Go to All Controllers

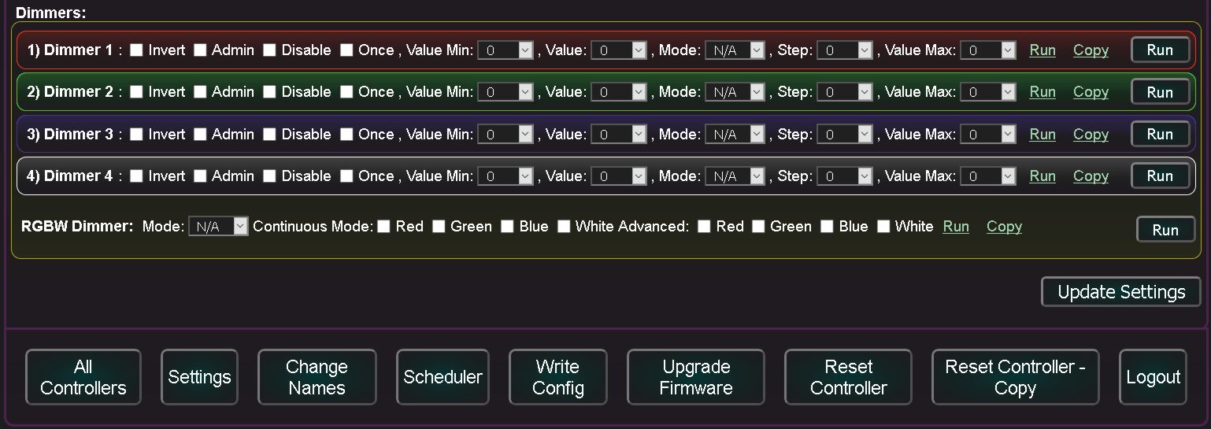(83, 377)
